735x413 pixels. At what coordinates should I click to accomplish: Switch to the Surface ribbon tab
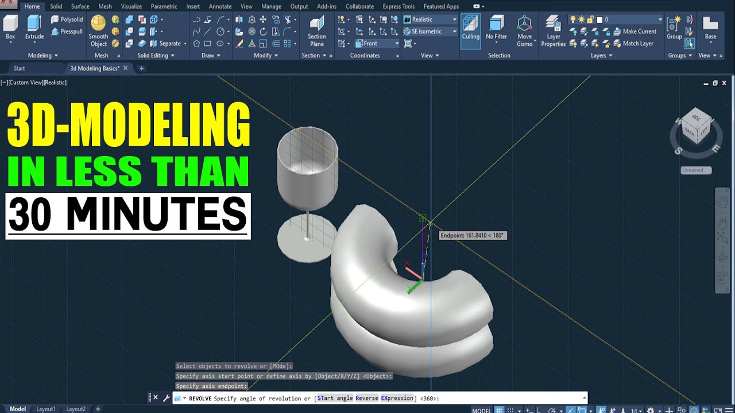[80, 6]
